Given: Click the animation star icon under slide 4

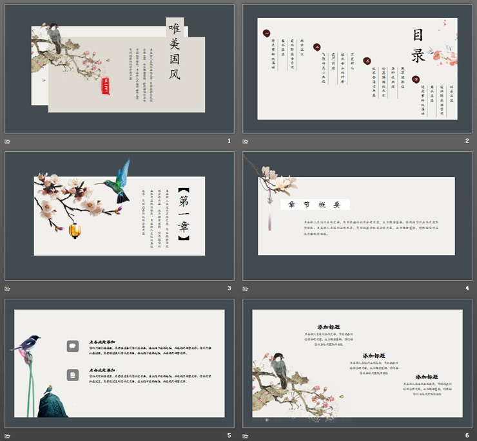Looking at the screenshot, I should point(246,288).
